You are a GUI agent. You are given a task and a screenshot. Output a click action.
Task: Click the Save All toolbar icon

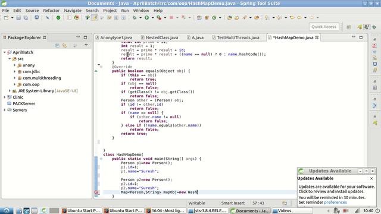pos(26,17)
